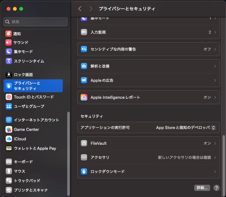The height and width of the screenshot is (197, 226).
Task: Click the FileVault house-lock icon
Action: tap(84, 143)
